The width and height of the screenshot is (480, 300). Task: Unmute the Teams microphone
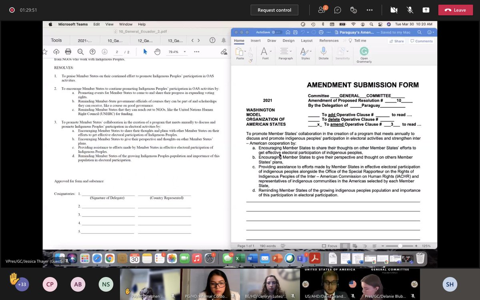pos(410,10)
